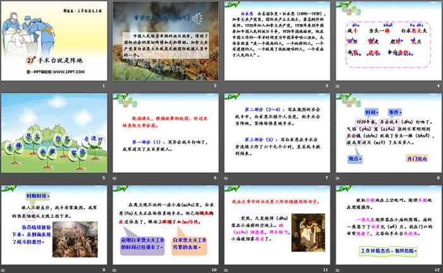The height and width of the screenshot is (273, 443).
Task: Click the slide number 11 label
Action: 326,270
